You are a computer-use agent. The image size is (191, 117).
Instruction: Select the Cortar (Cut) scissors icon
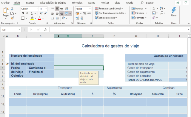12,9
